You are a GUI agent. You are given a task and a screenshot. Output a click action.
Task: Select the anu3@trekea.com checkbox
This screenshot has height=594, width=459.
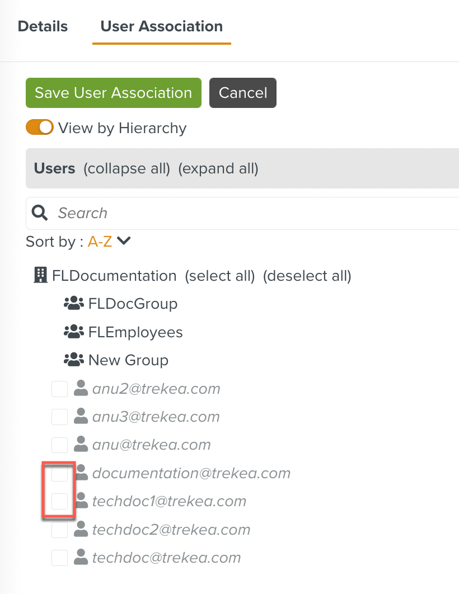tap(59, 417)
